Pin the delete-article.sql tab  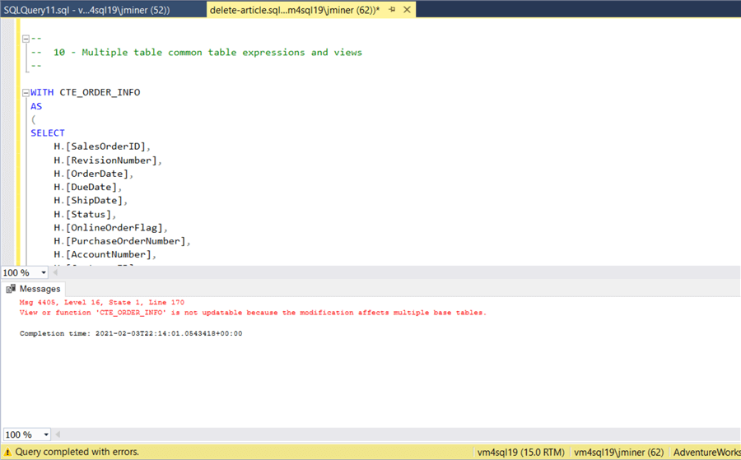click(392, 9)
